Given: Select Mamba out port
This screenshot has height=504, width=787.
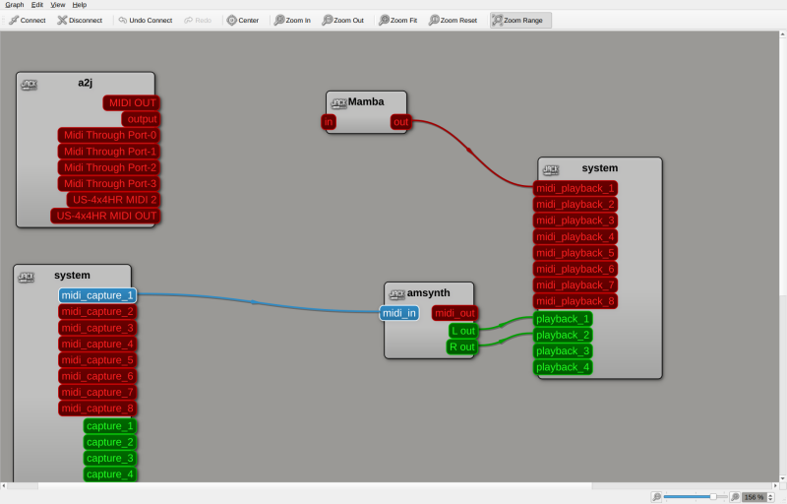Looking at the screenshot, I should 400,122.
